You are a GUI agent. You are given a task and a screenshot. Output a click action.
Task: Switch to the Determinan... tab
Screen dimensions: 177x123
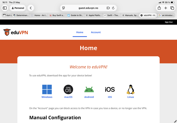click(21, 15)
